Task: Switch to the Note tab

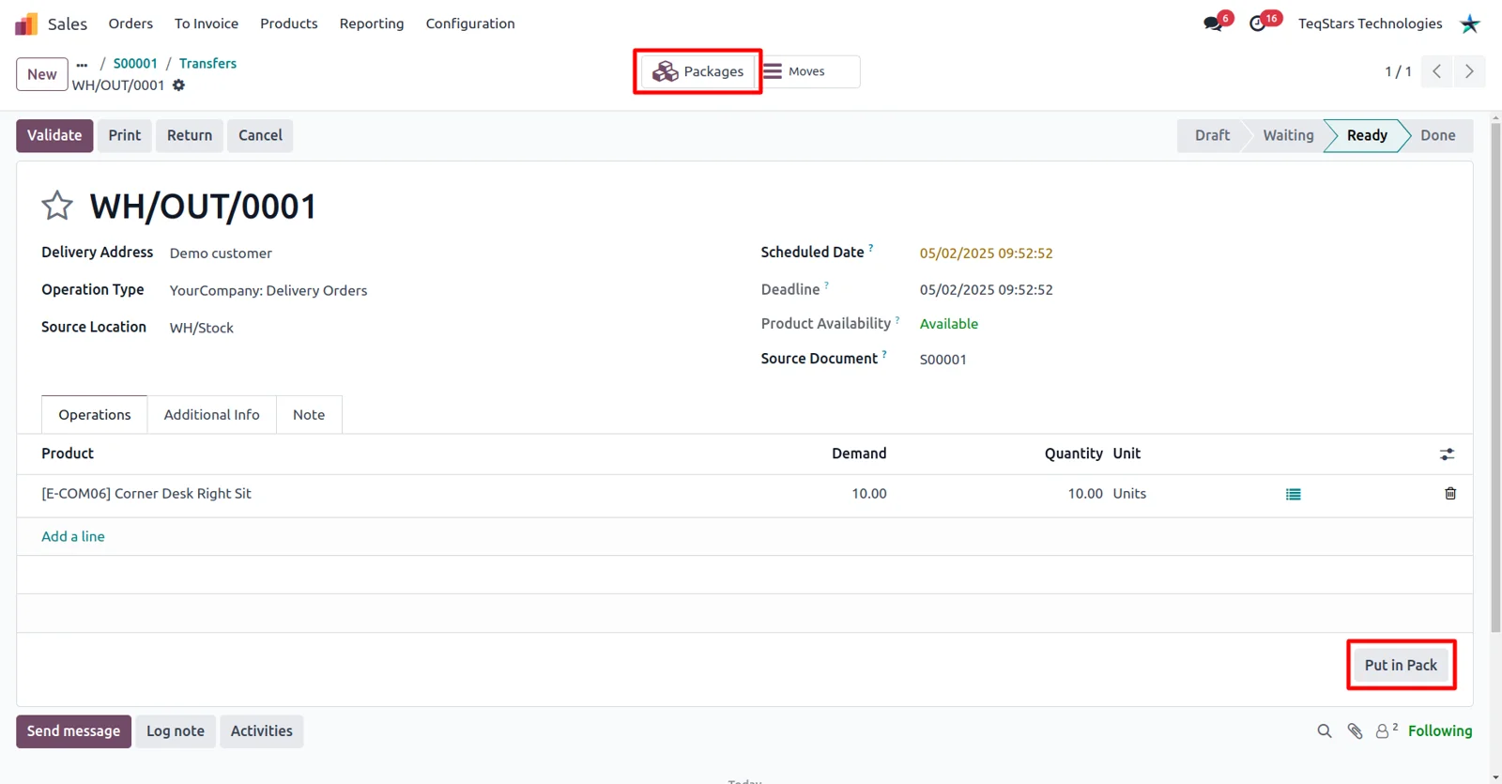Action: 309,415
